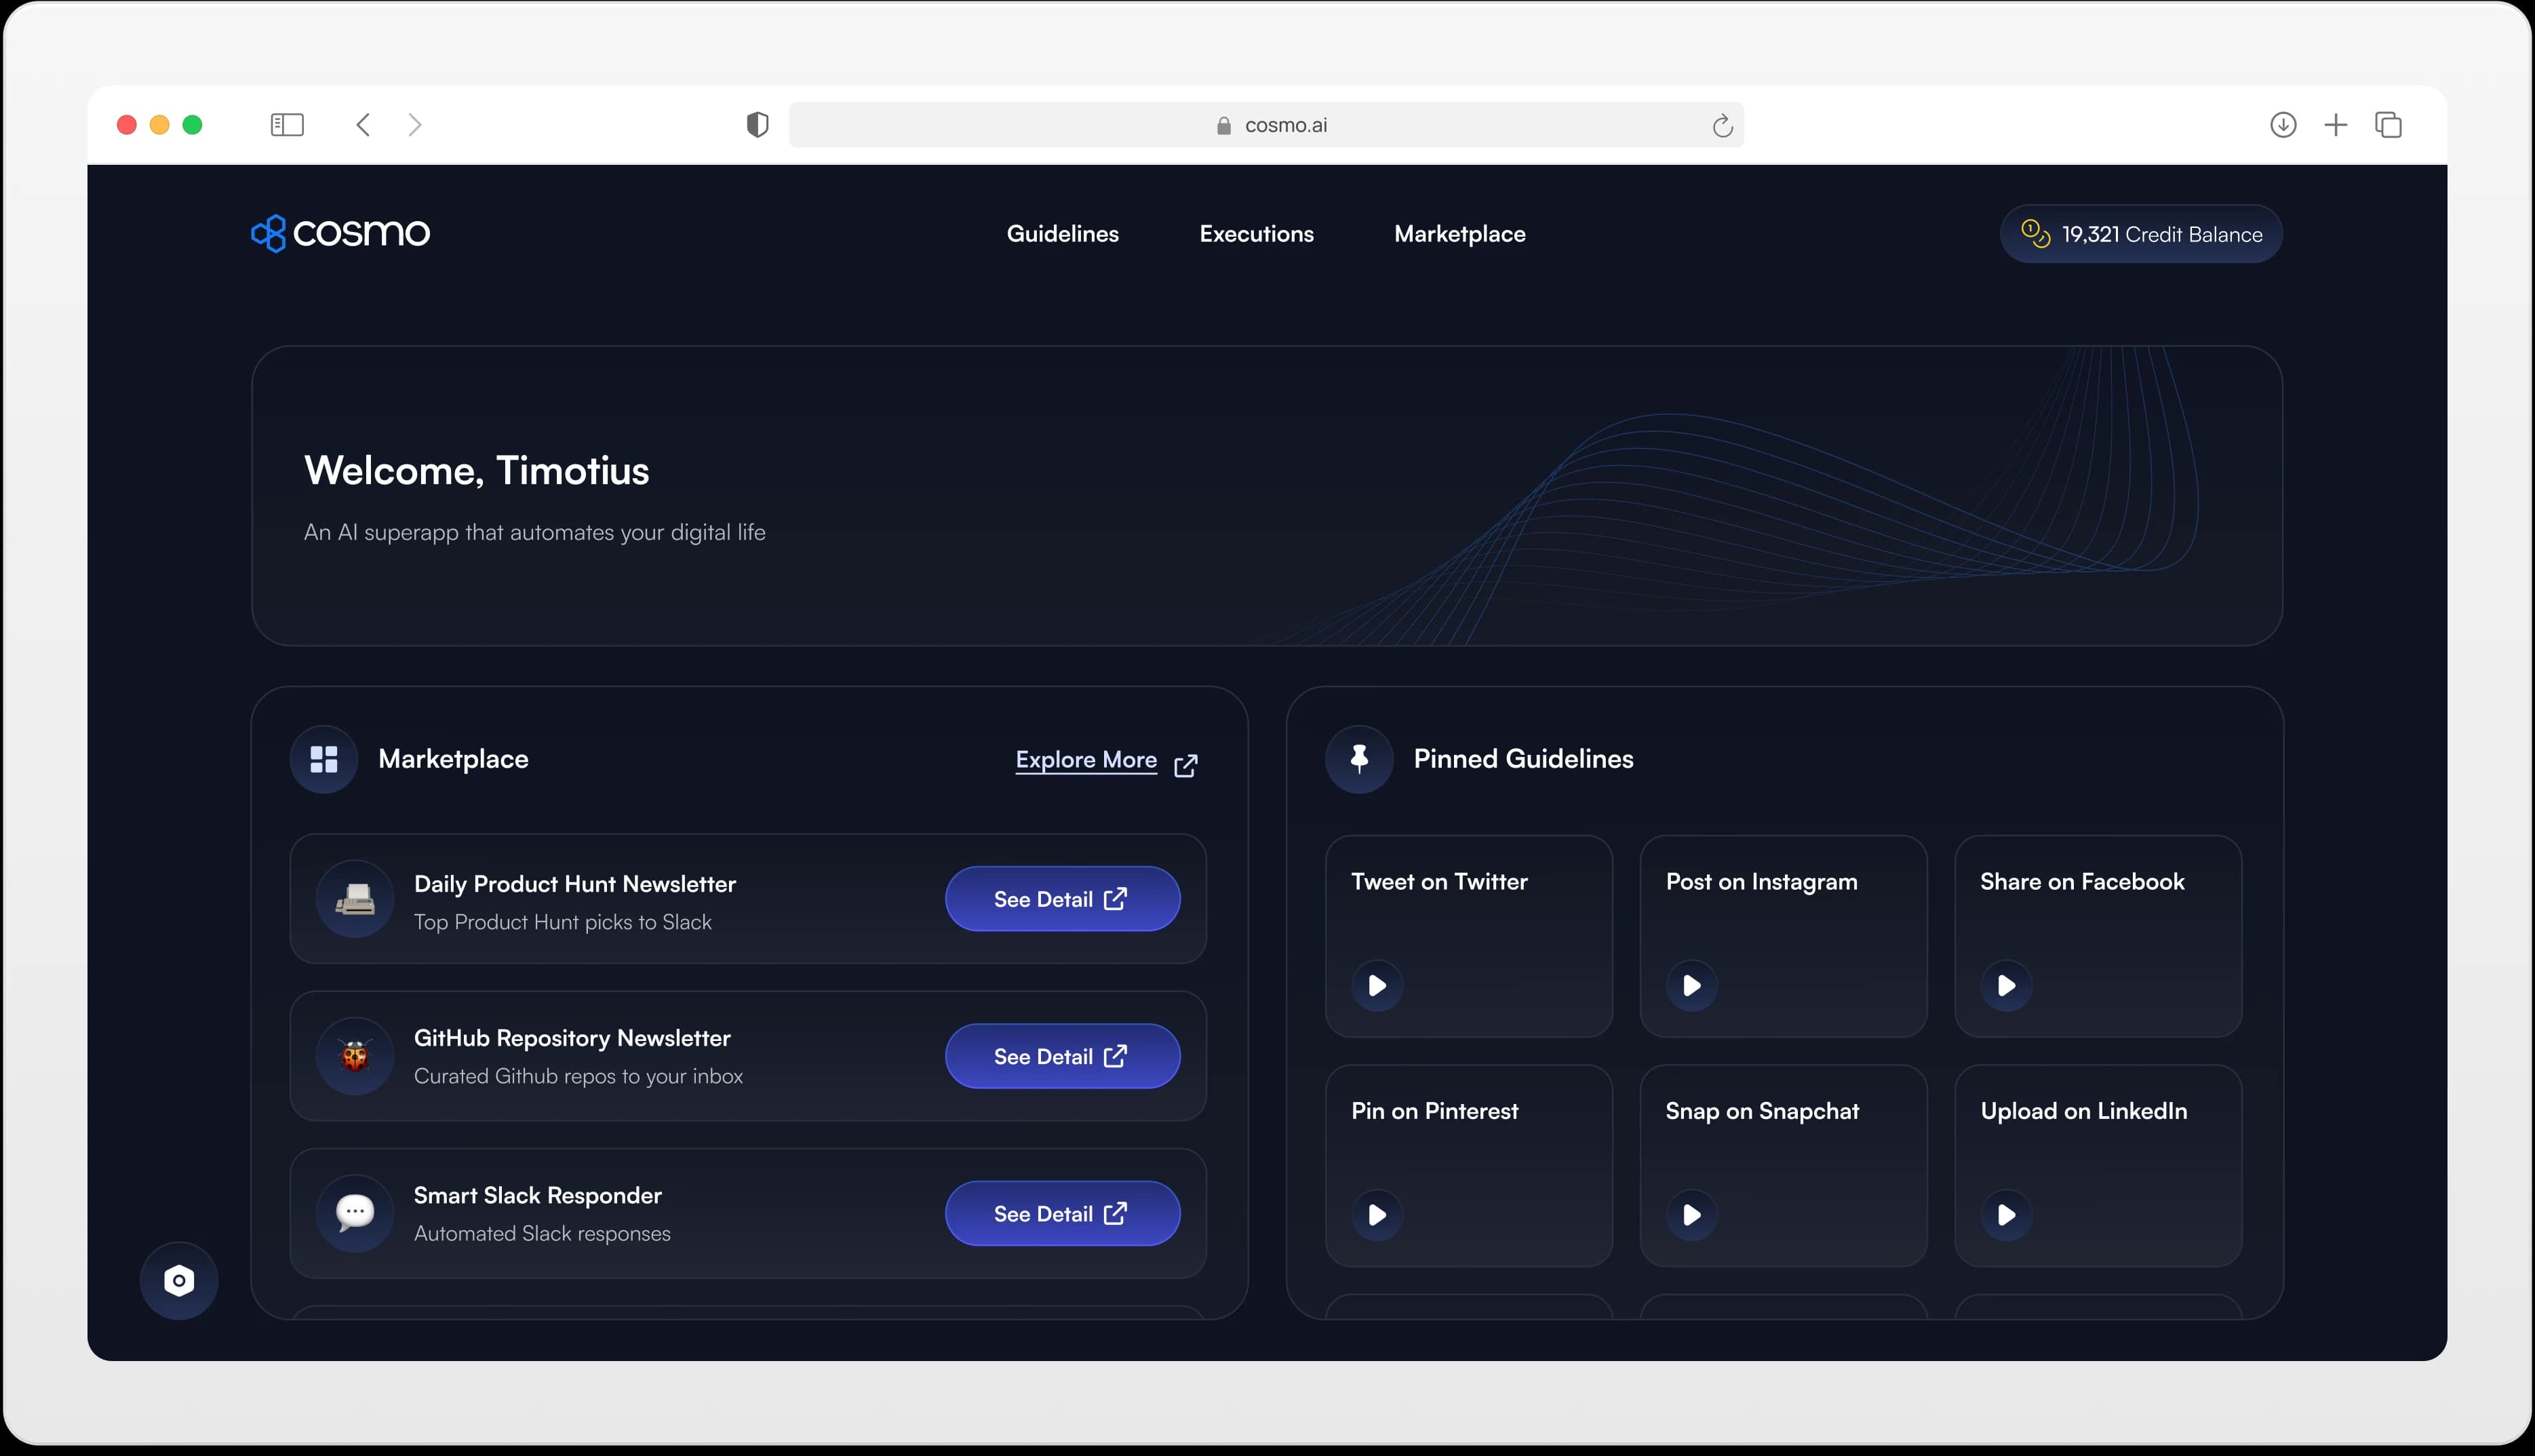Play the Upload on LinkedIn guideline
Viewport: 2535px width, 1456px height.
2006,1215
